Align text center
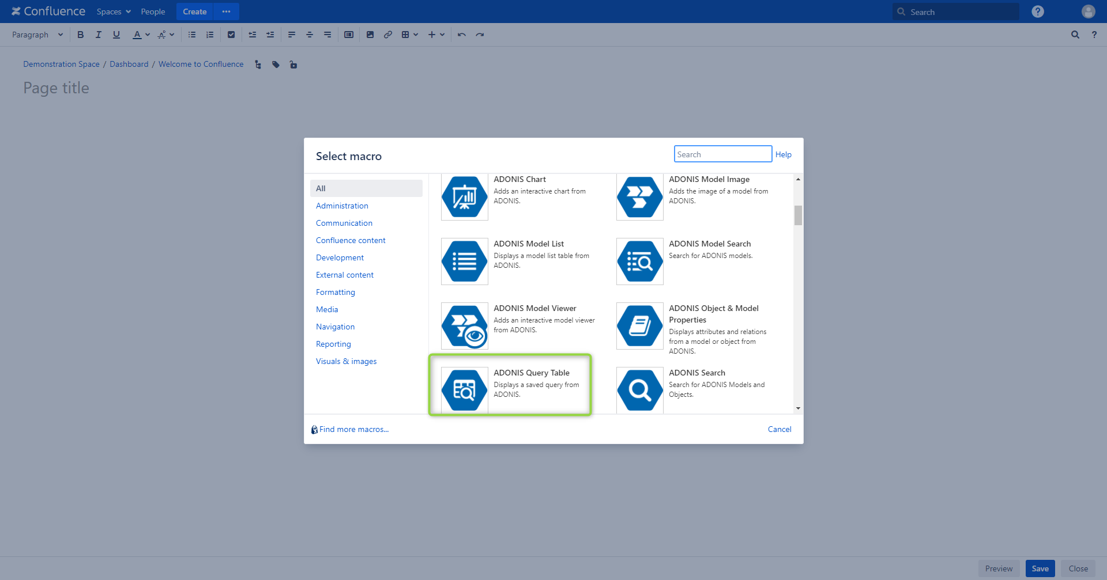 (310, 35)
